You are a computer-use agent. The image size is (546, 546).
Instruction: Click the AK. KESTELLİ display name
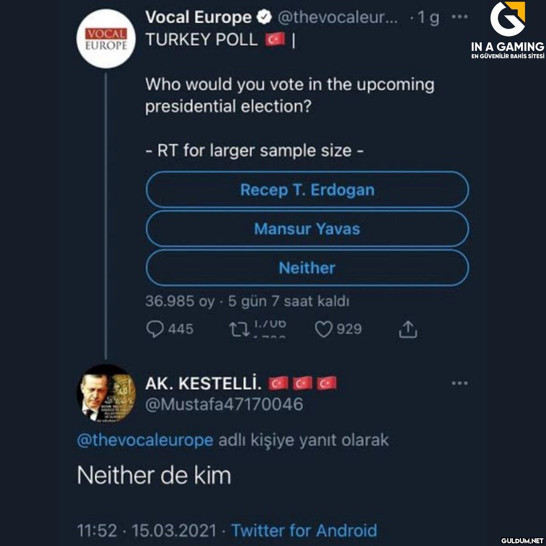[203, 384]
